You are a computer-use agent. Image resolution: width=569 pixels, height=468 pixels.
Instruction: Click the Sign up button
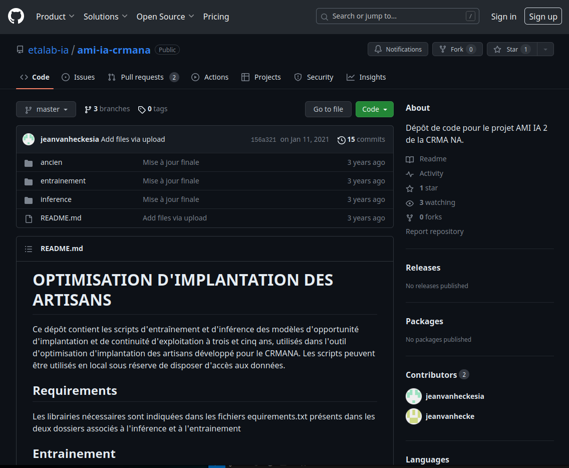[x=543, y=17]
